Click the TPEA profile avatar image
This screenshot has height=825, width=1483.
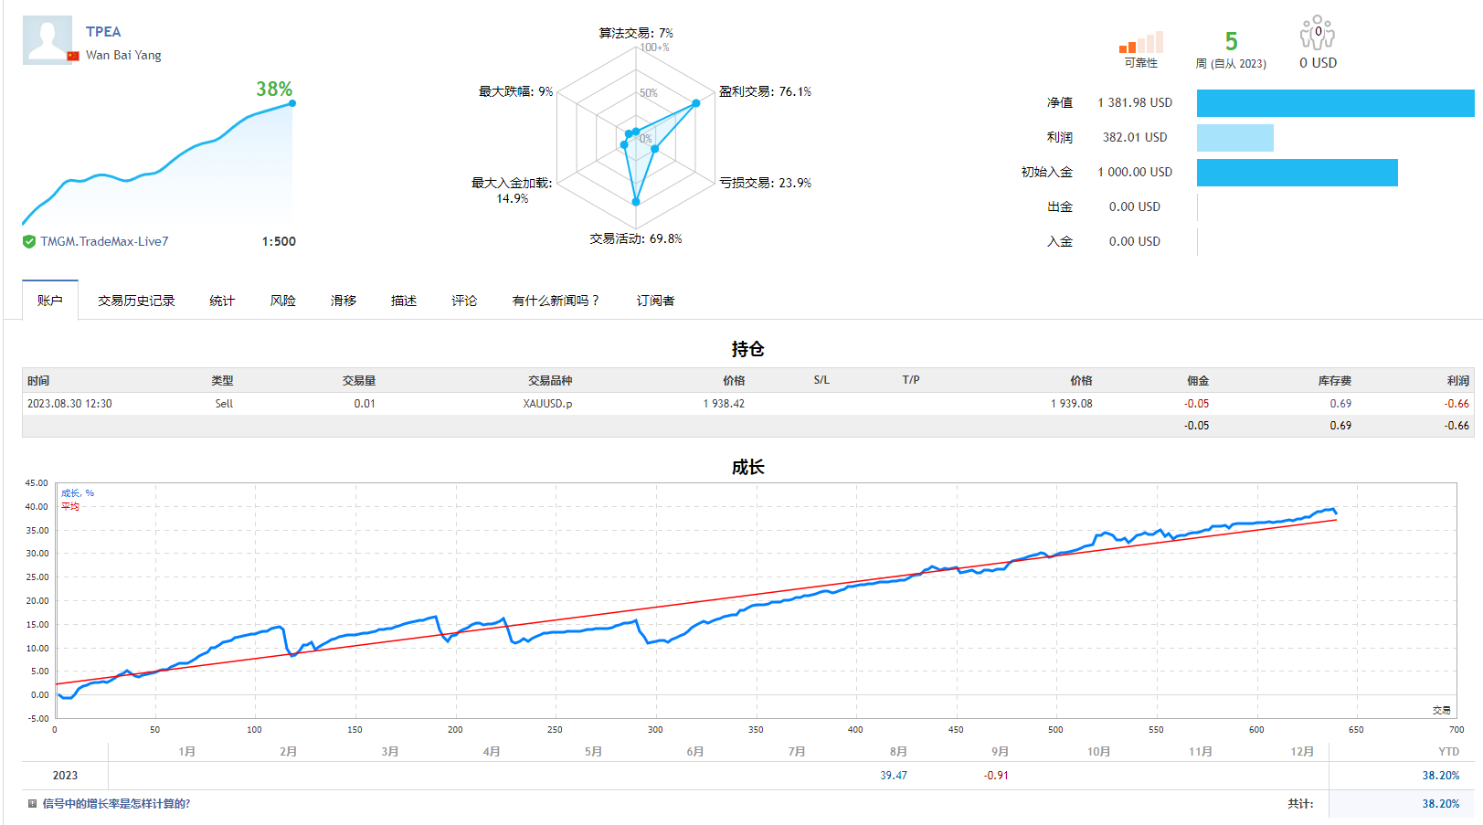[x=48, y=40]
